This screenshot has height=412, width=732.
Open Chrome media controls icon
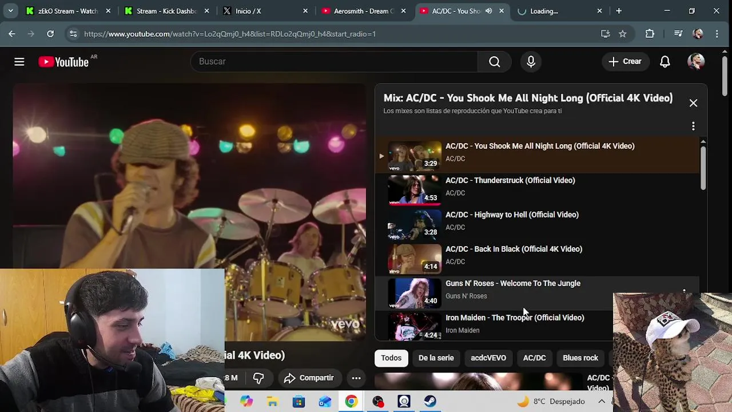678,34
